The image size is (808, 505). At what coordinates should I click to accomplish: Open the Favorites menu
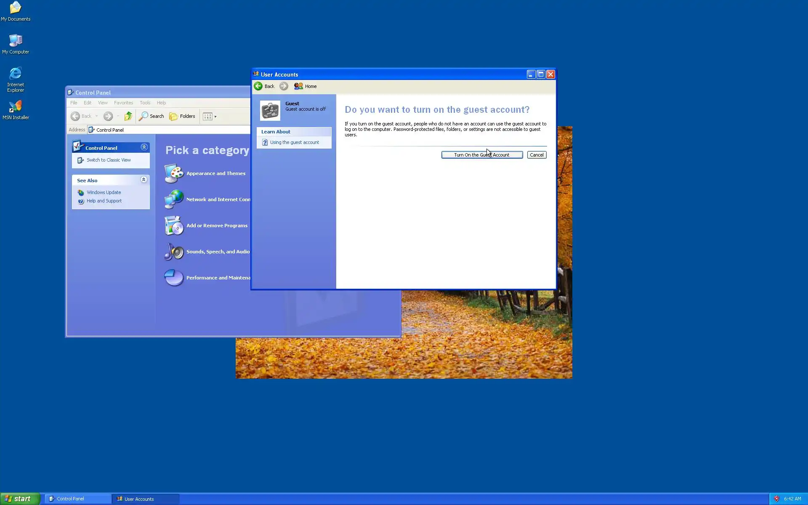[123, 103]
